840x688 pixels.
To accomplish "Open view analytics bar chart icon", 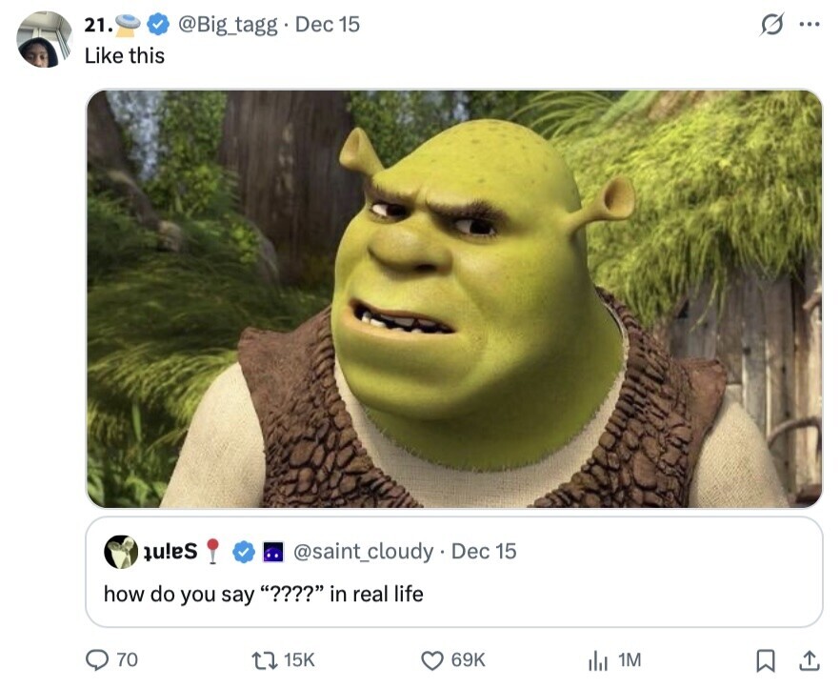I will 598,660.
